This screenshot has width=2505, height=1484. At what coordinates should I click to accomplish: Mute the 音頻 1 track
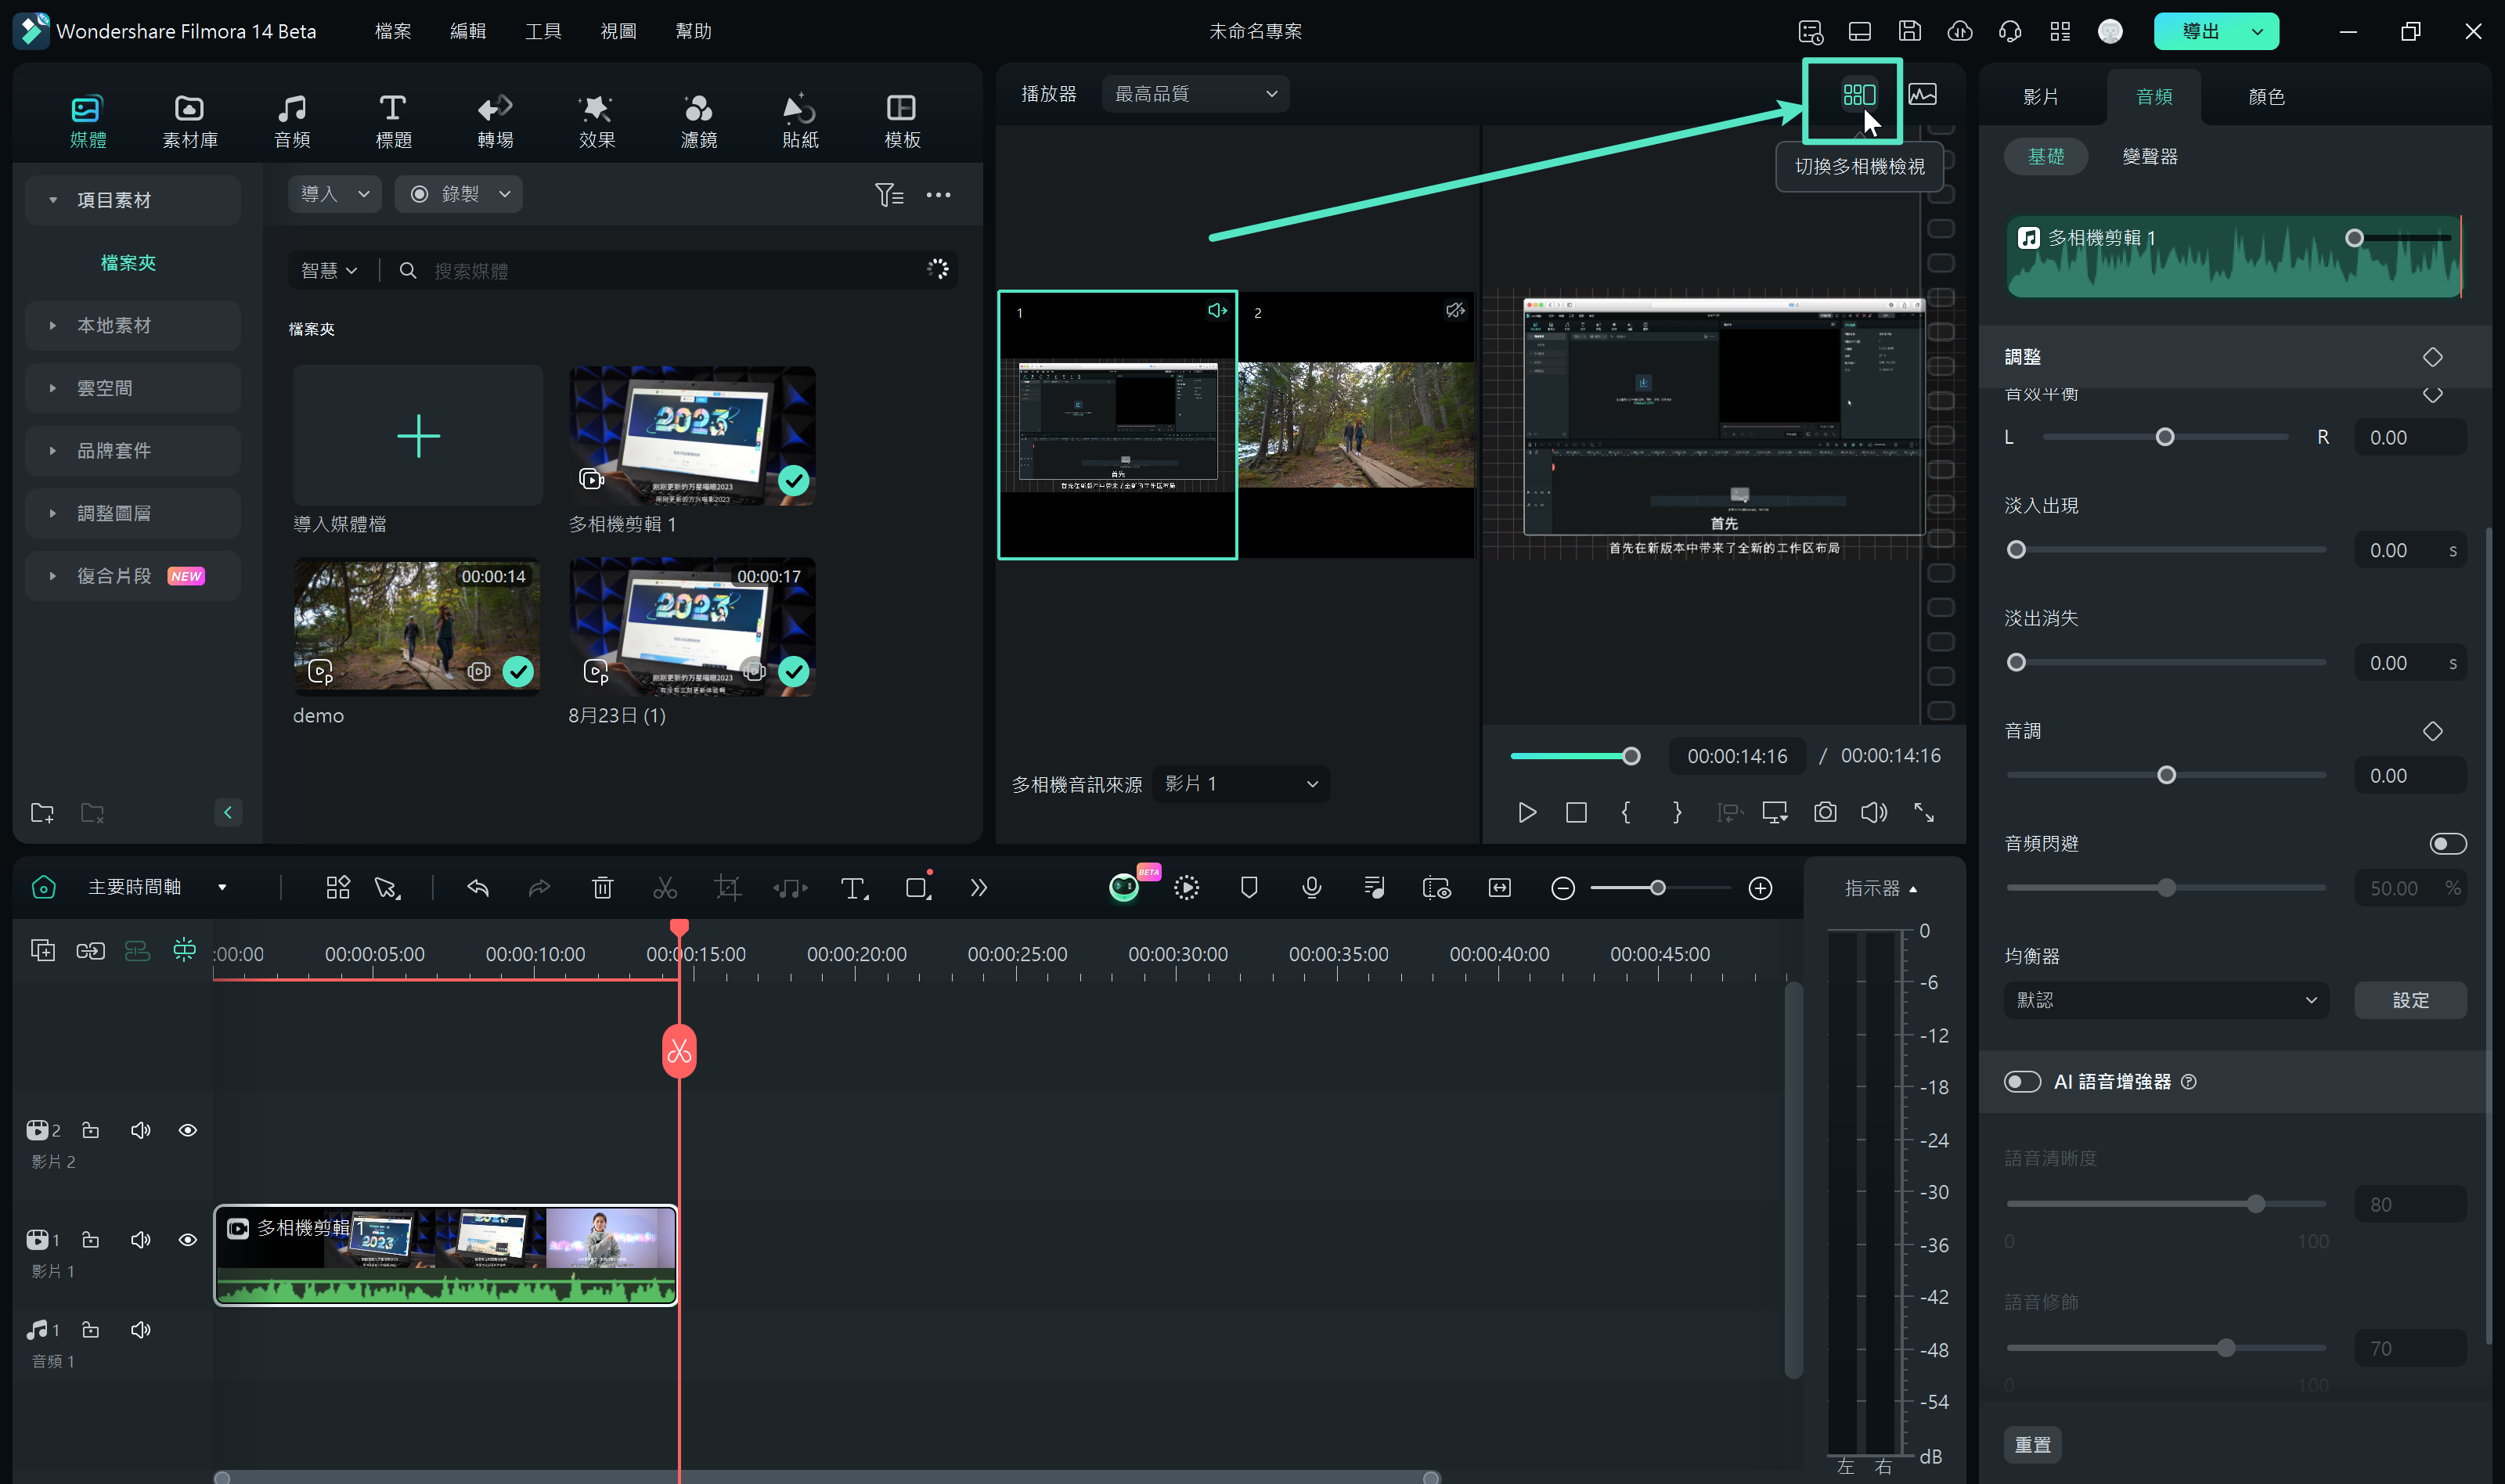coord(140,1330)
